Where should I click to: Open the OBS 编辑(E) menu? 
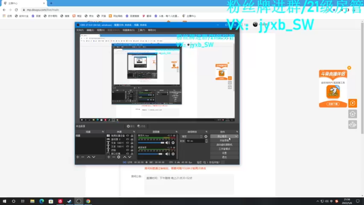coord(90,30)
